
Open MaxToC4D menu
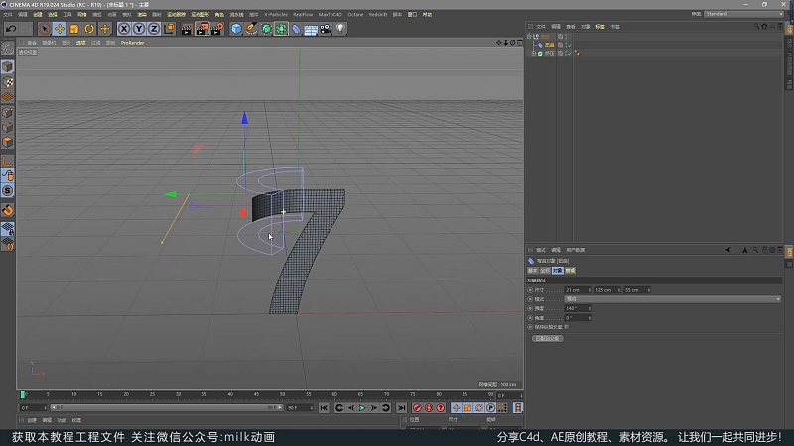click(x=331, y=15)
